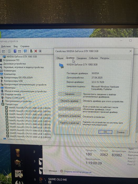The width and height of the screenshot is (138, 184).
Task: Click the console tree show/hide toolbar icon
Action: [x=3, y=51]
